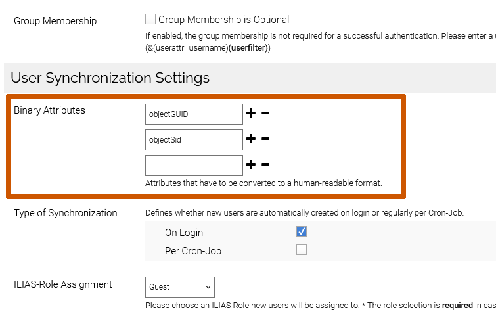Remove the objectSid attribute row
496x318 pixels.
coord(265,139)
